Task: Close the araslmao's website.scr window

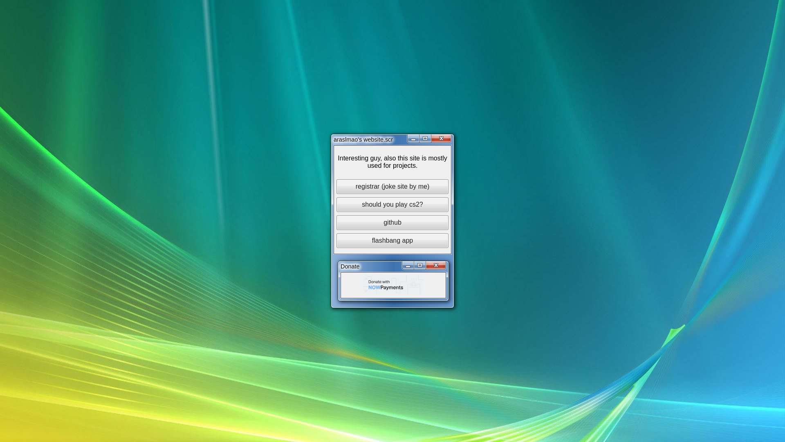Action: click(441, 139)
